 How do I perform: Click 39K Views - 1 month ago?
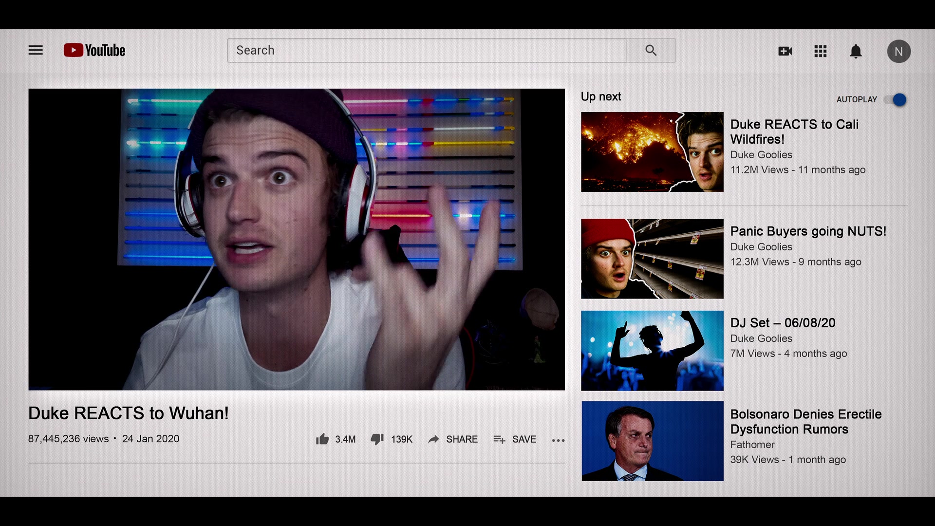(x=788, y=459)
